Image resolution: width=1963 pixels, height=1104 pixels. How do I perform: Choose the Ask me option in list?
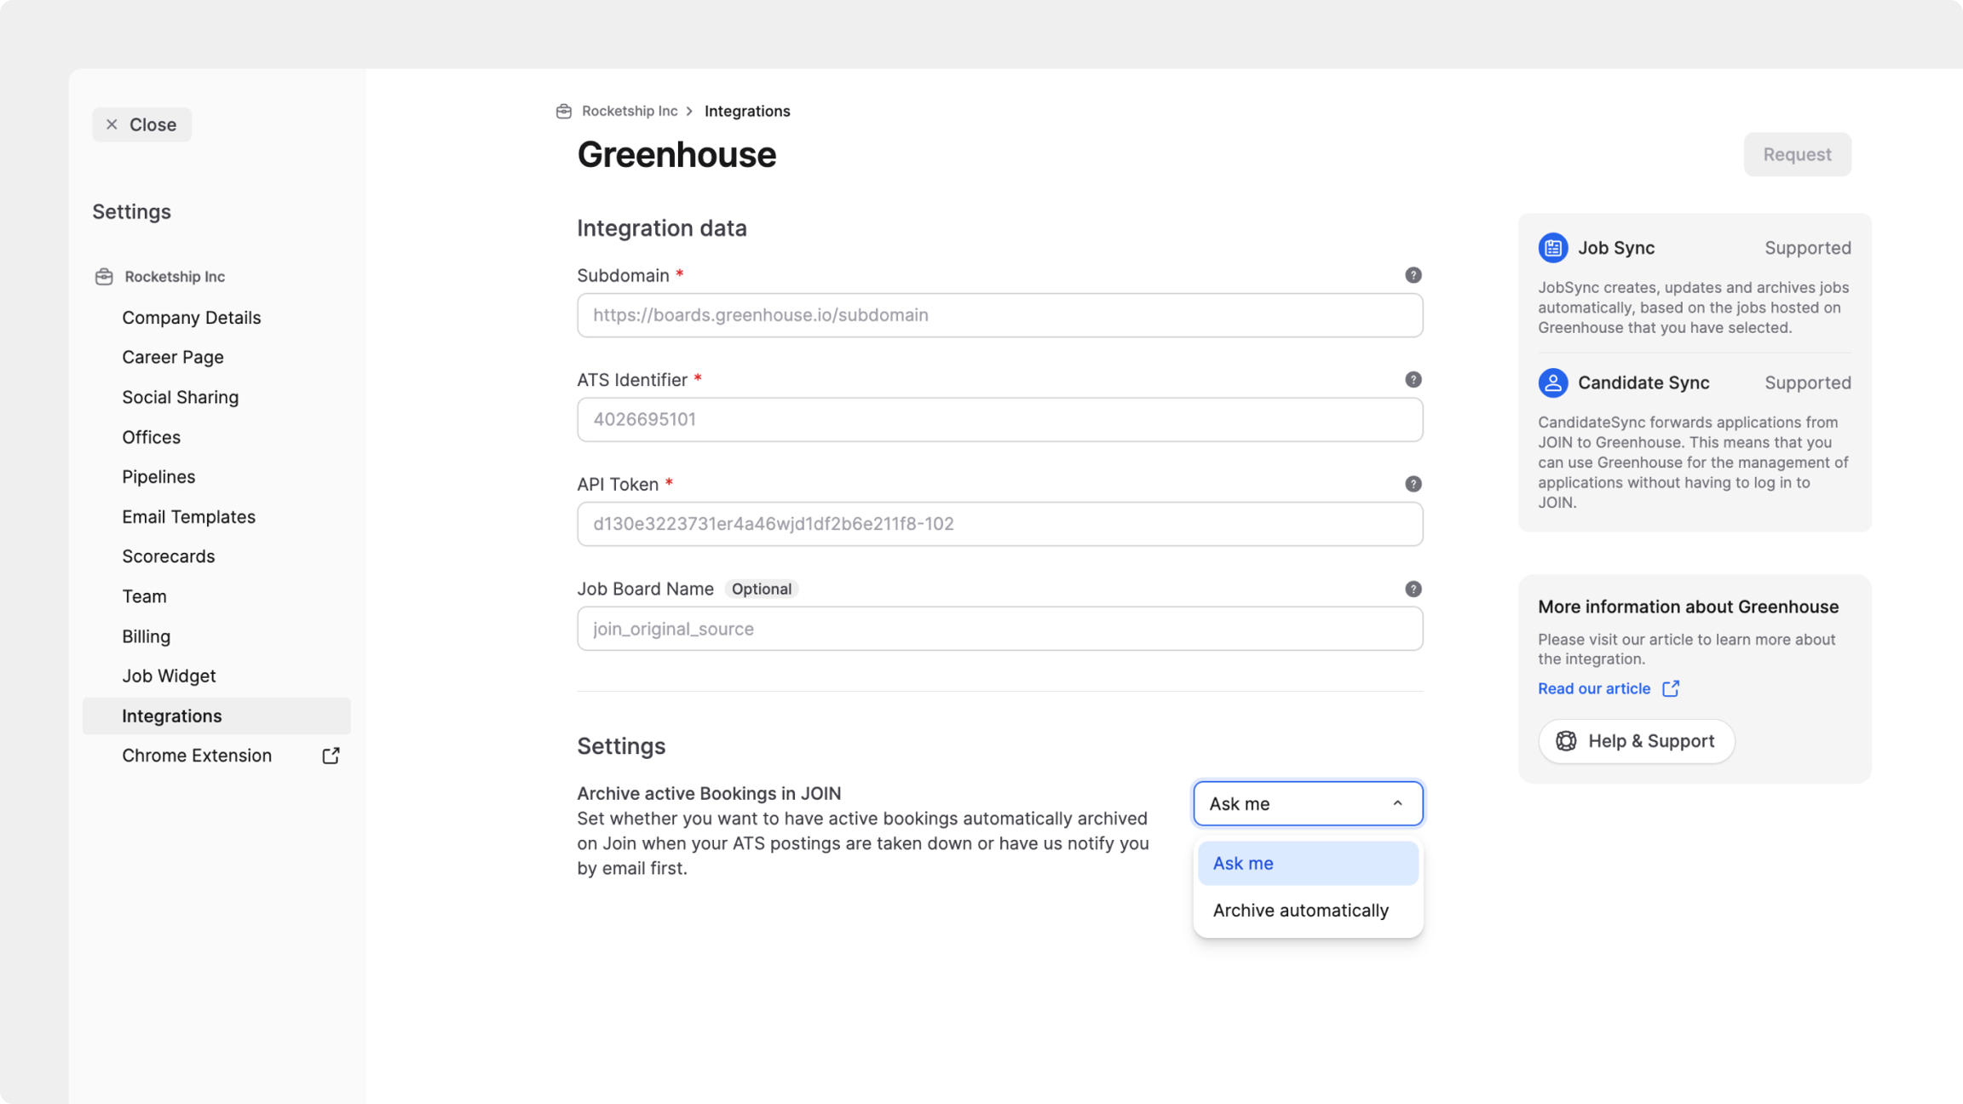(1307, 863)
